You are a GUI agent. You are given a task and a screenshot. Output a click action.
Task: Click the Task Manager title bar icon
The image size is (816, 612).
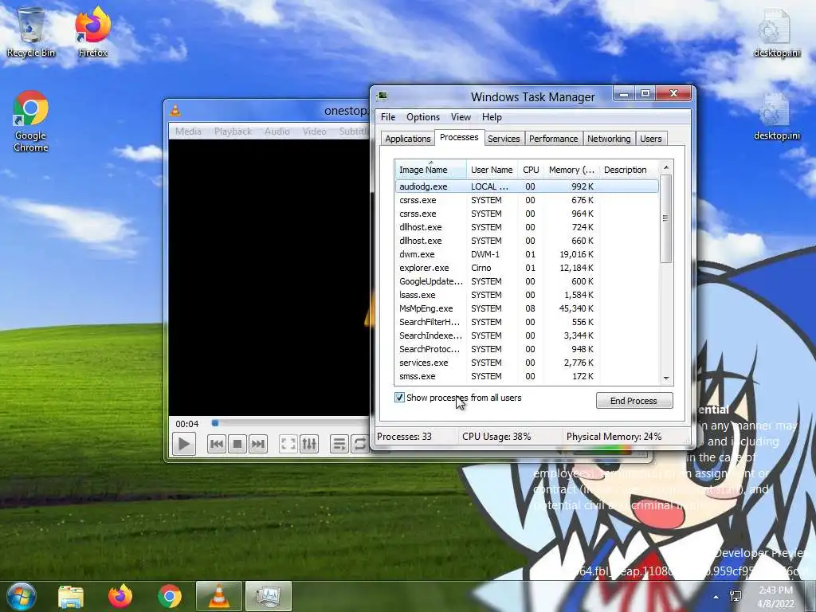point(382,96)
